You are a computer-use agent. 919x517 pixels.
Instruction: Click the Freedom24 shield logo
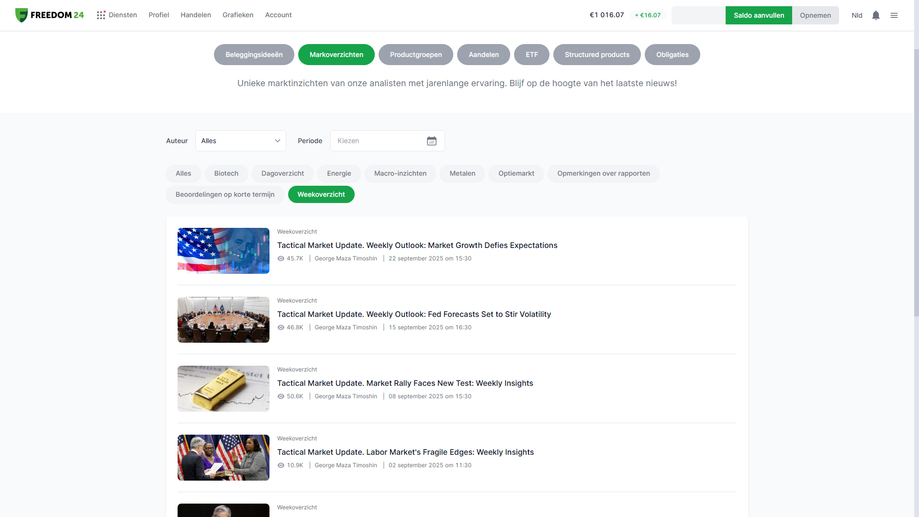tap(21, 15)
